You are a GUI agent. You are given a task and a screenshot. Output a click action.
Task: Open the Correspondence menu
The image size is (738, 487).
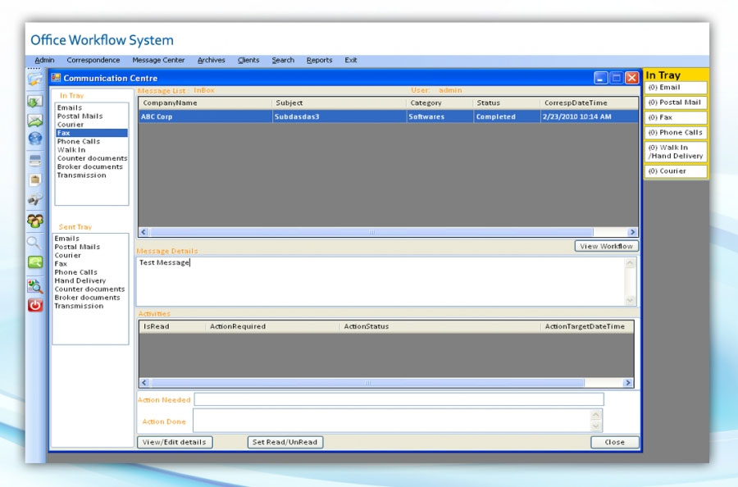click(x=93, y=60)
